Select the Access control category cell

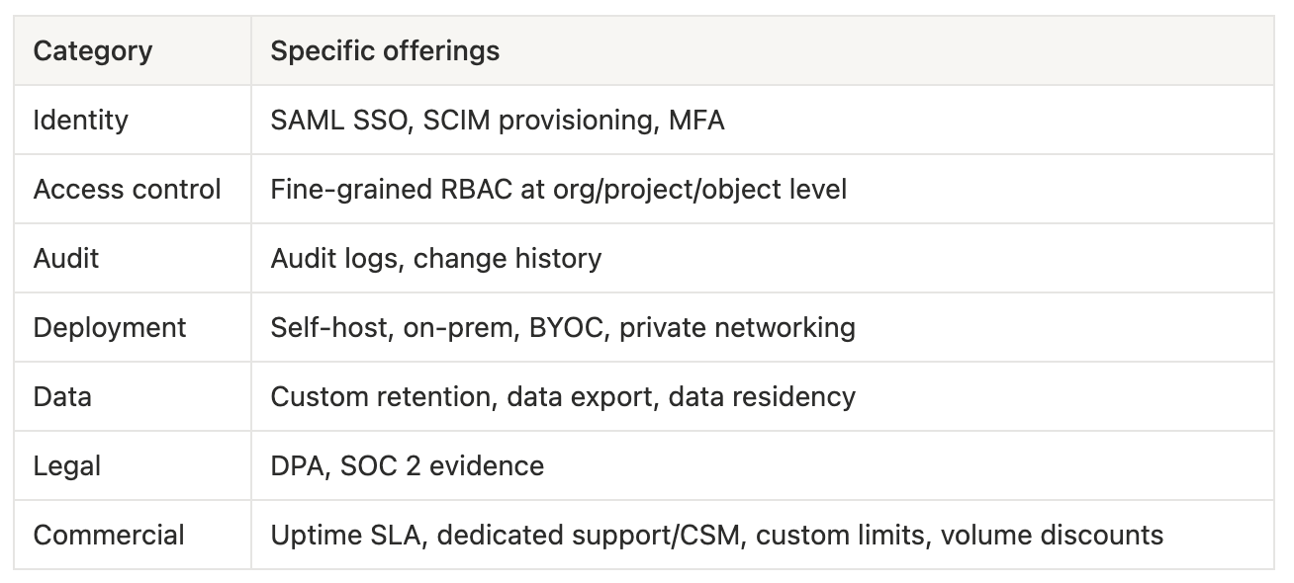tap(133, 189)
